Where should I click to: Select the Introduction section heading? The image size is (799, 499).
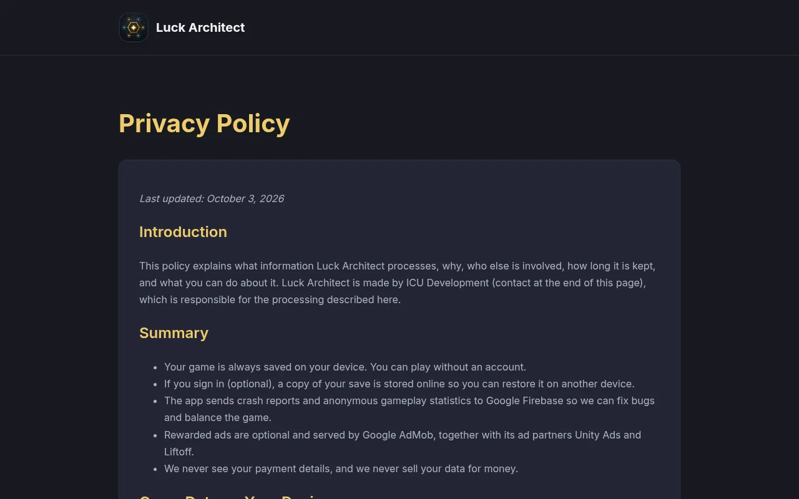(183, 232)
